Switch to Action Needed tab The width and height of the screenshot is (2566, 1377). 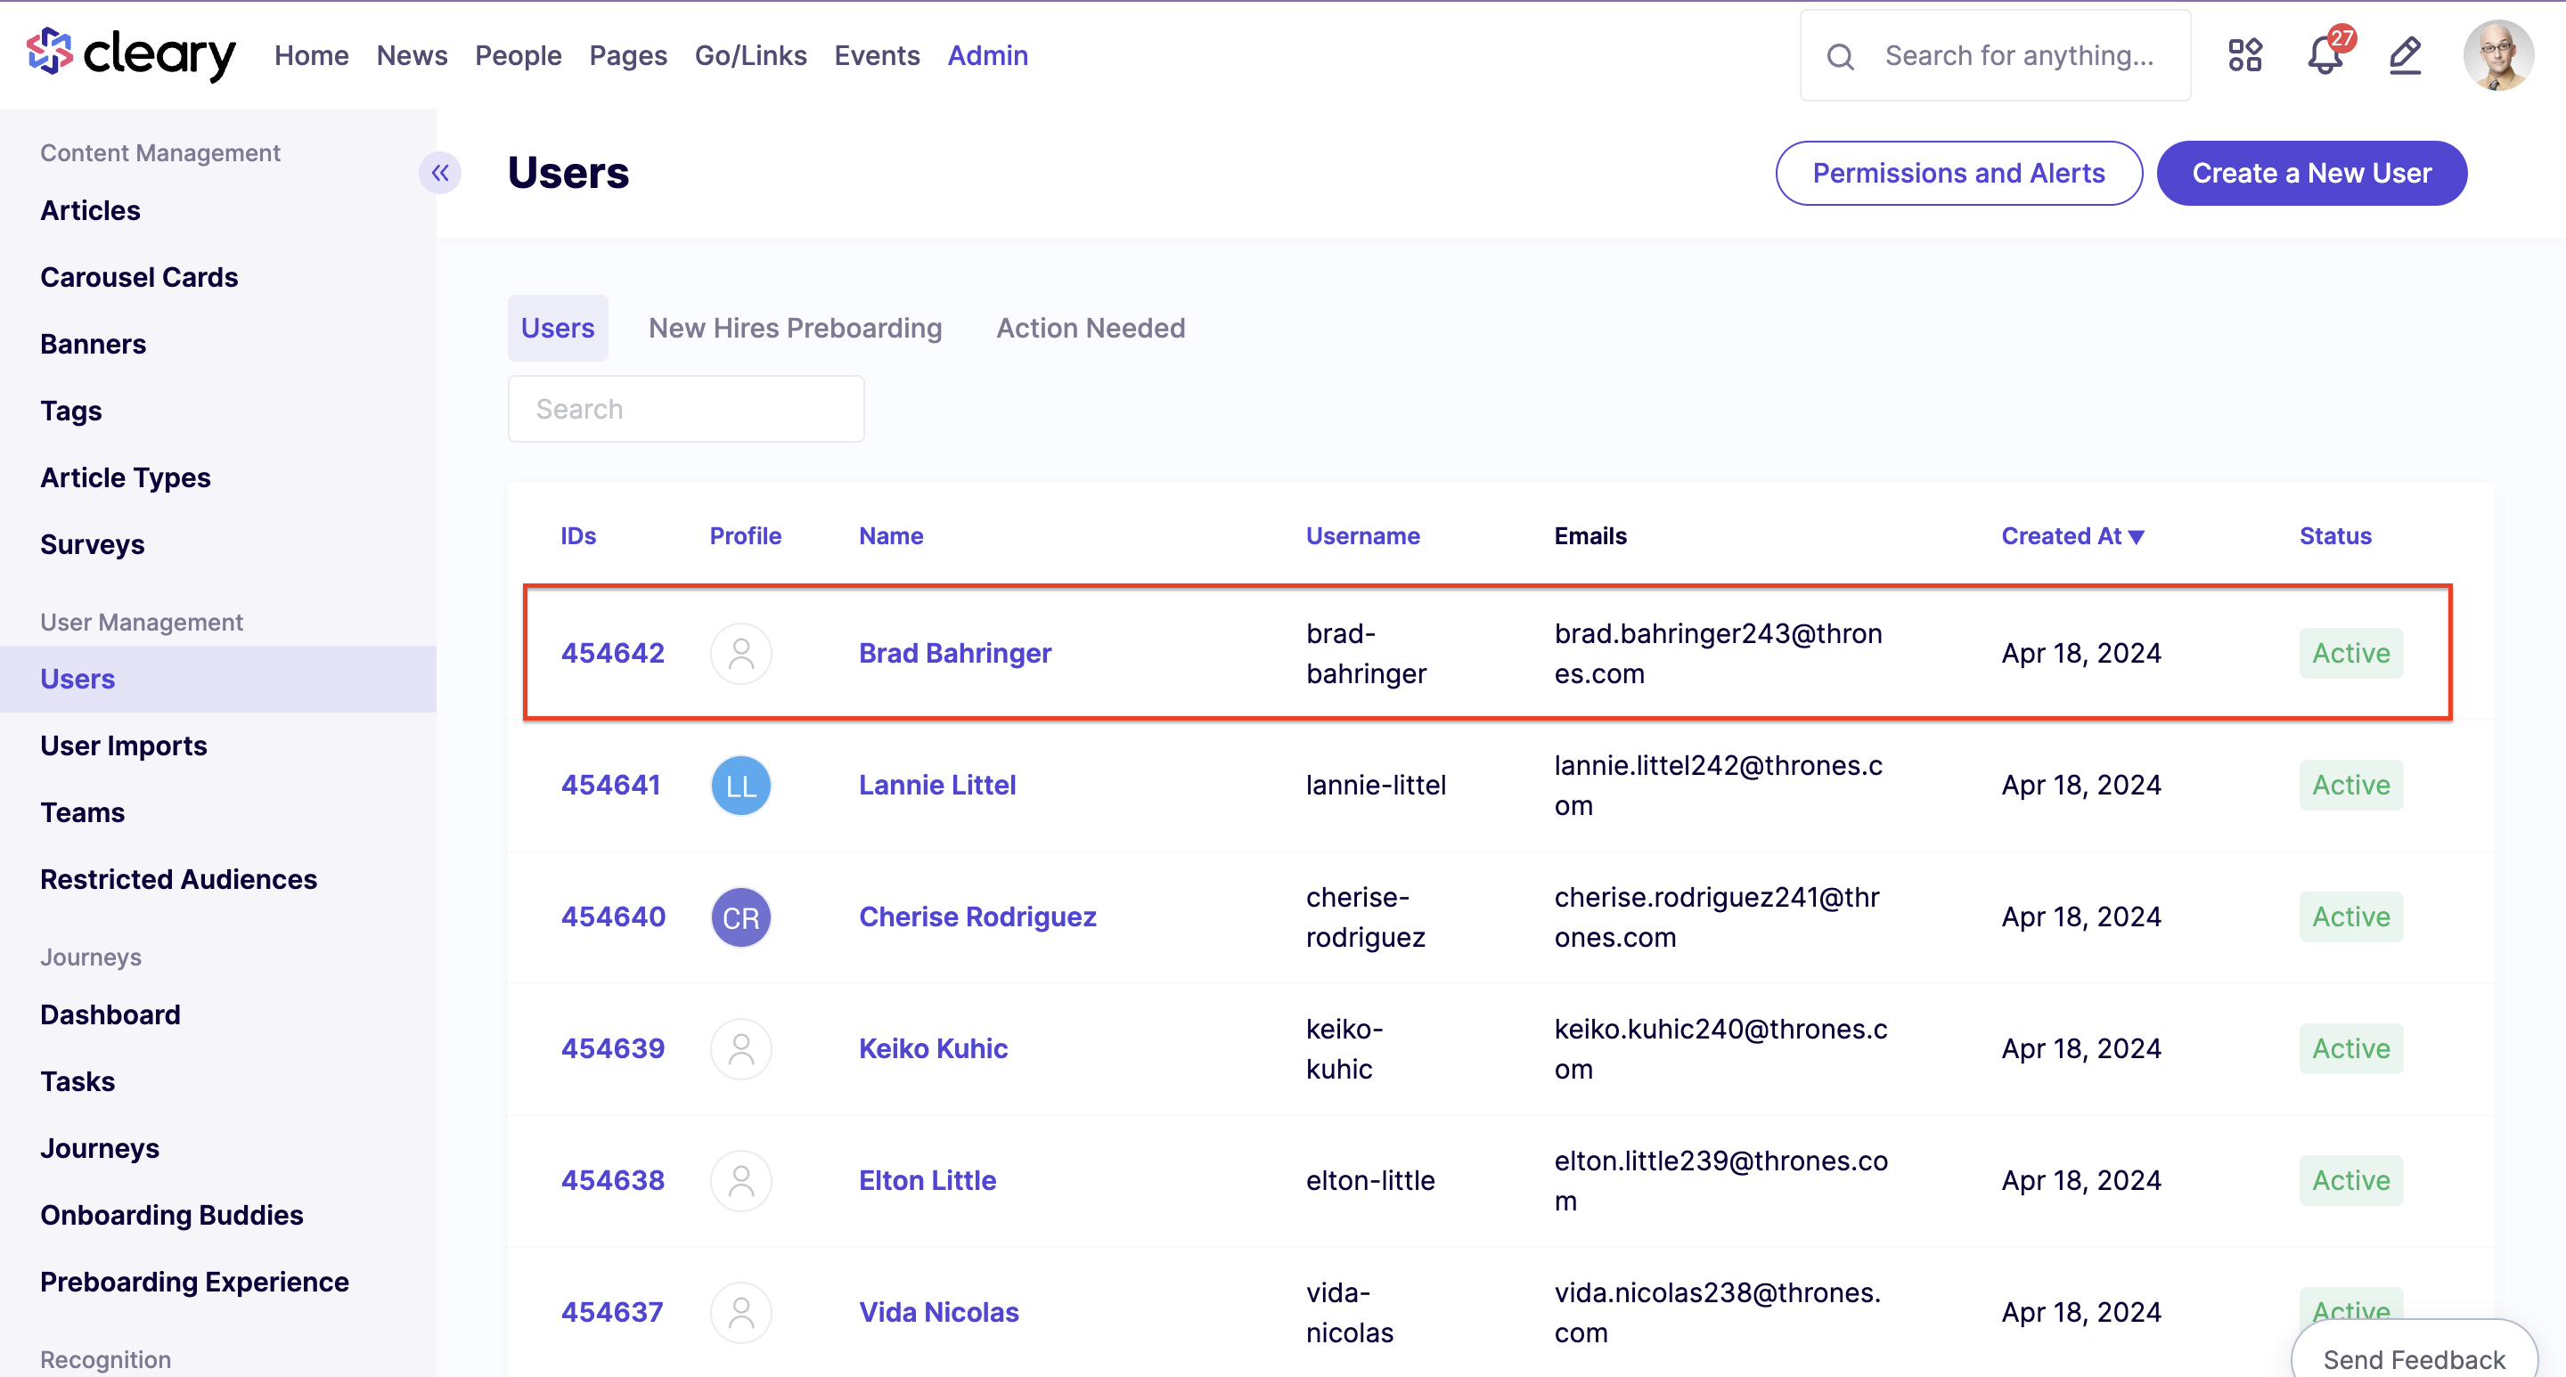click(x=1091, y=328)
